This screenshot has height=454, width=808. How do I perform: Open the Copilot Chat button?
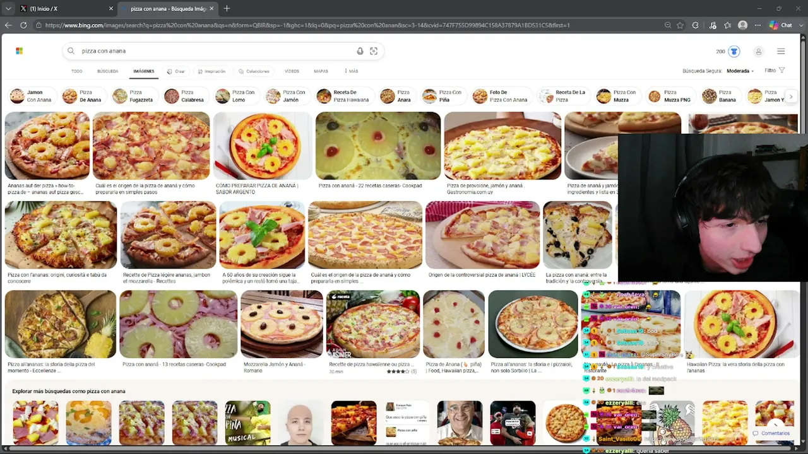tap(781, 25)
